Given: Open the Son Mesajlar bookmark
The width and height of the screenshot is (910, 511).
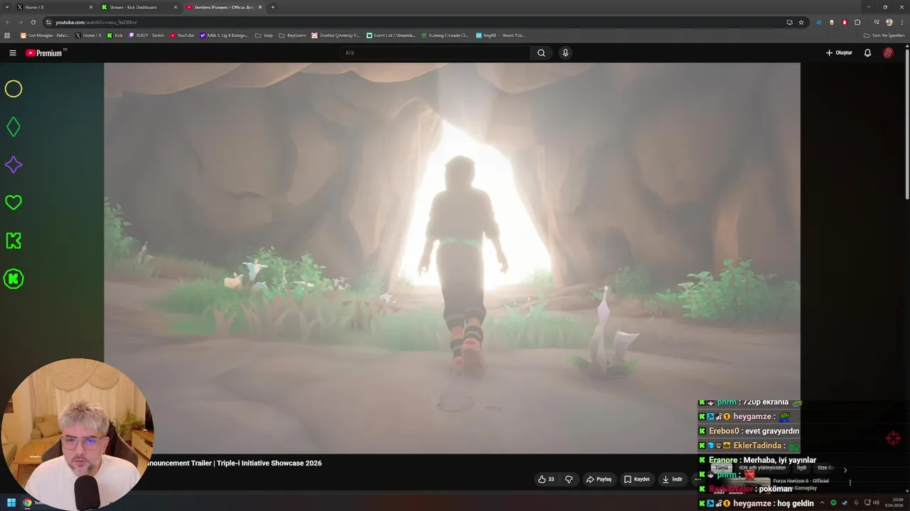Looking at the screenshot, I should point(45,35).
